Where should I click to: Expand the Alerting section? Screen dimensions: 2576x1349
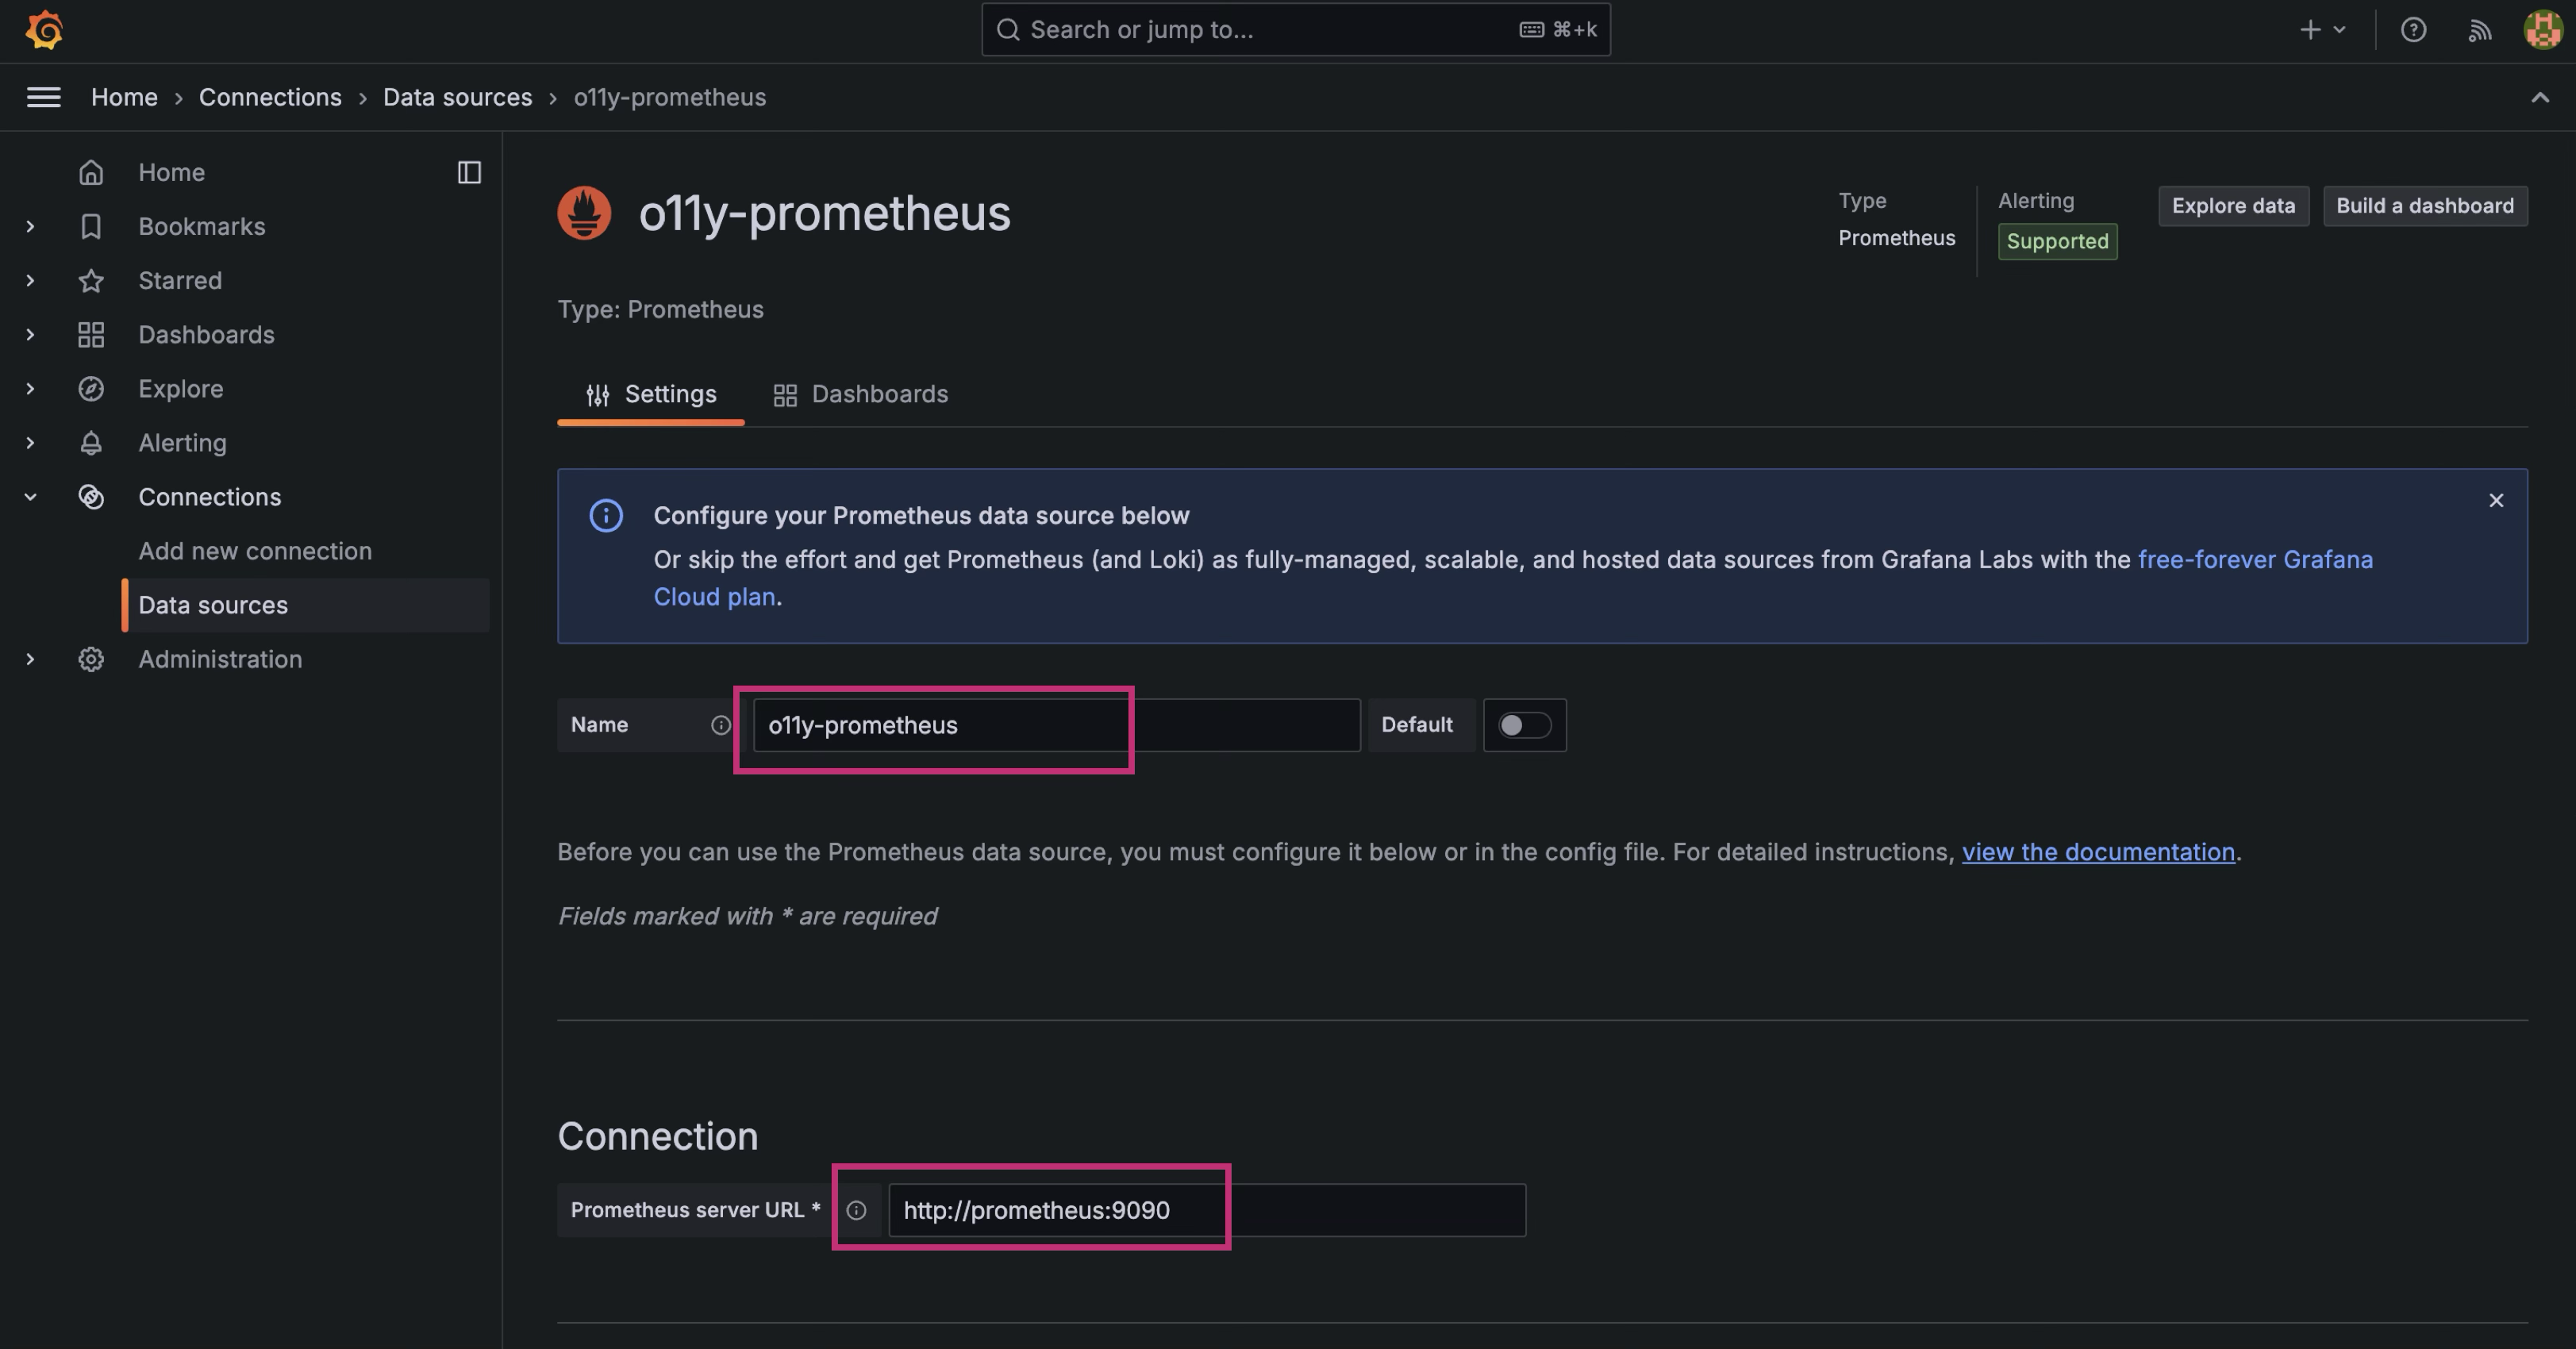30,442
